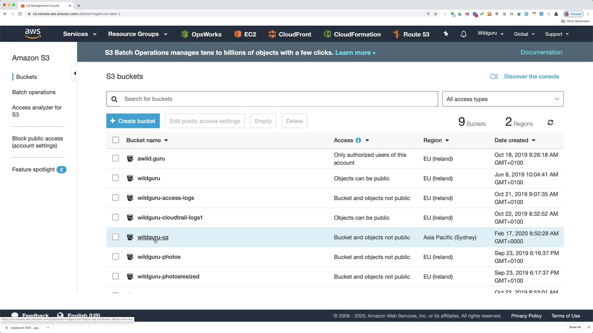Open the CloudFormation shortcut
Image resolution: width=593 pixels, height=333 pixels.
coord(352,34)
